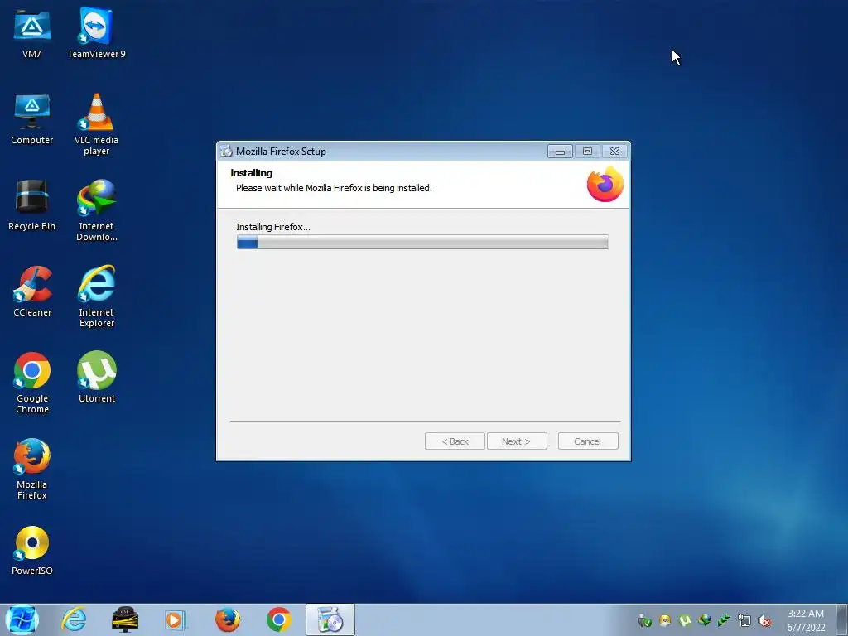
Task: Click the VLC media player shortcut
Action: (96, 124)
